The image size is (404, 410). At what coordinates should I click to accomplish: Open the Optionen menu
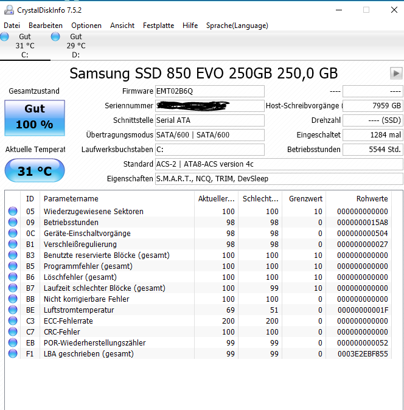(86, 26)
